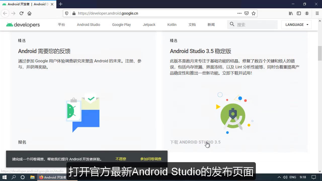
Task: Click the Android Studio 3.5 稳定版 heading
Action: pyautogui.click(x=200, y=51)
